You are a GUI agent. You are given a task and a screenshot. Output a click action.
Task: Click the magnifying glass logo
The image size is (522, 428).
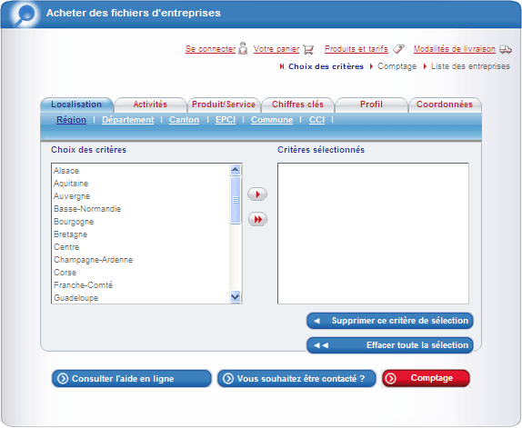25,15
